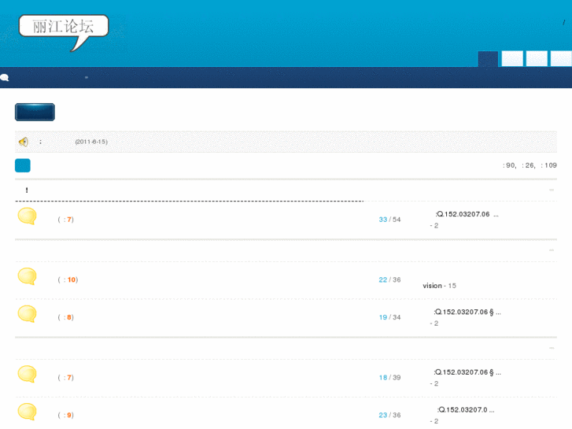Screen dimensions: 572x429
Task: Click the orange today count '9'
Action: pyautogui.click(x=69, y=415)
